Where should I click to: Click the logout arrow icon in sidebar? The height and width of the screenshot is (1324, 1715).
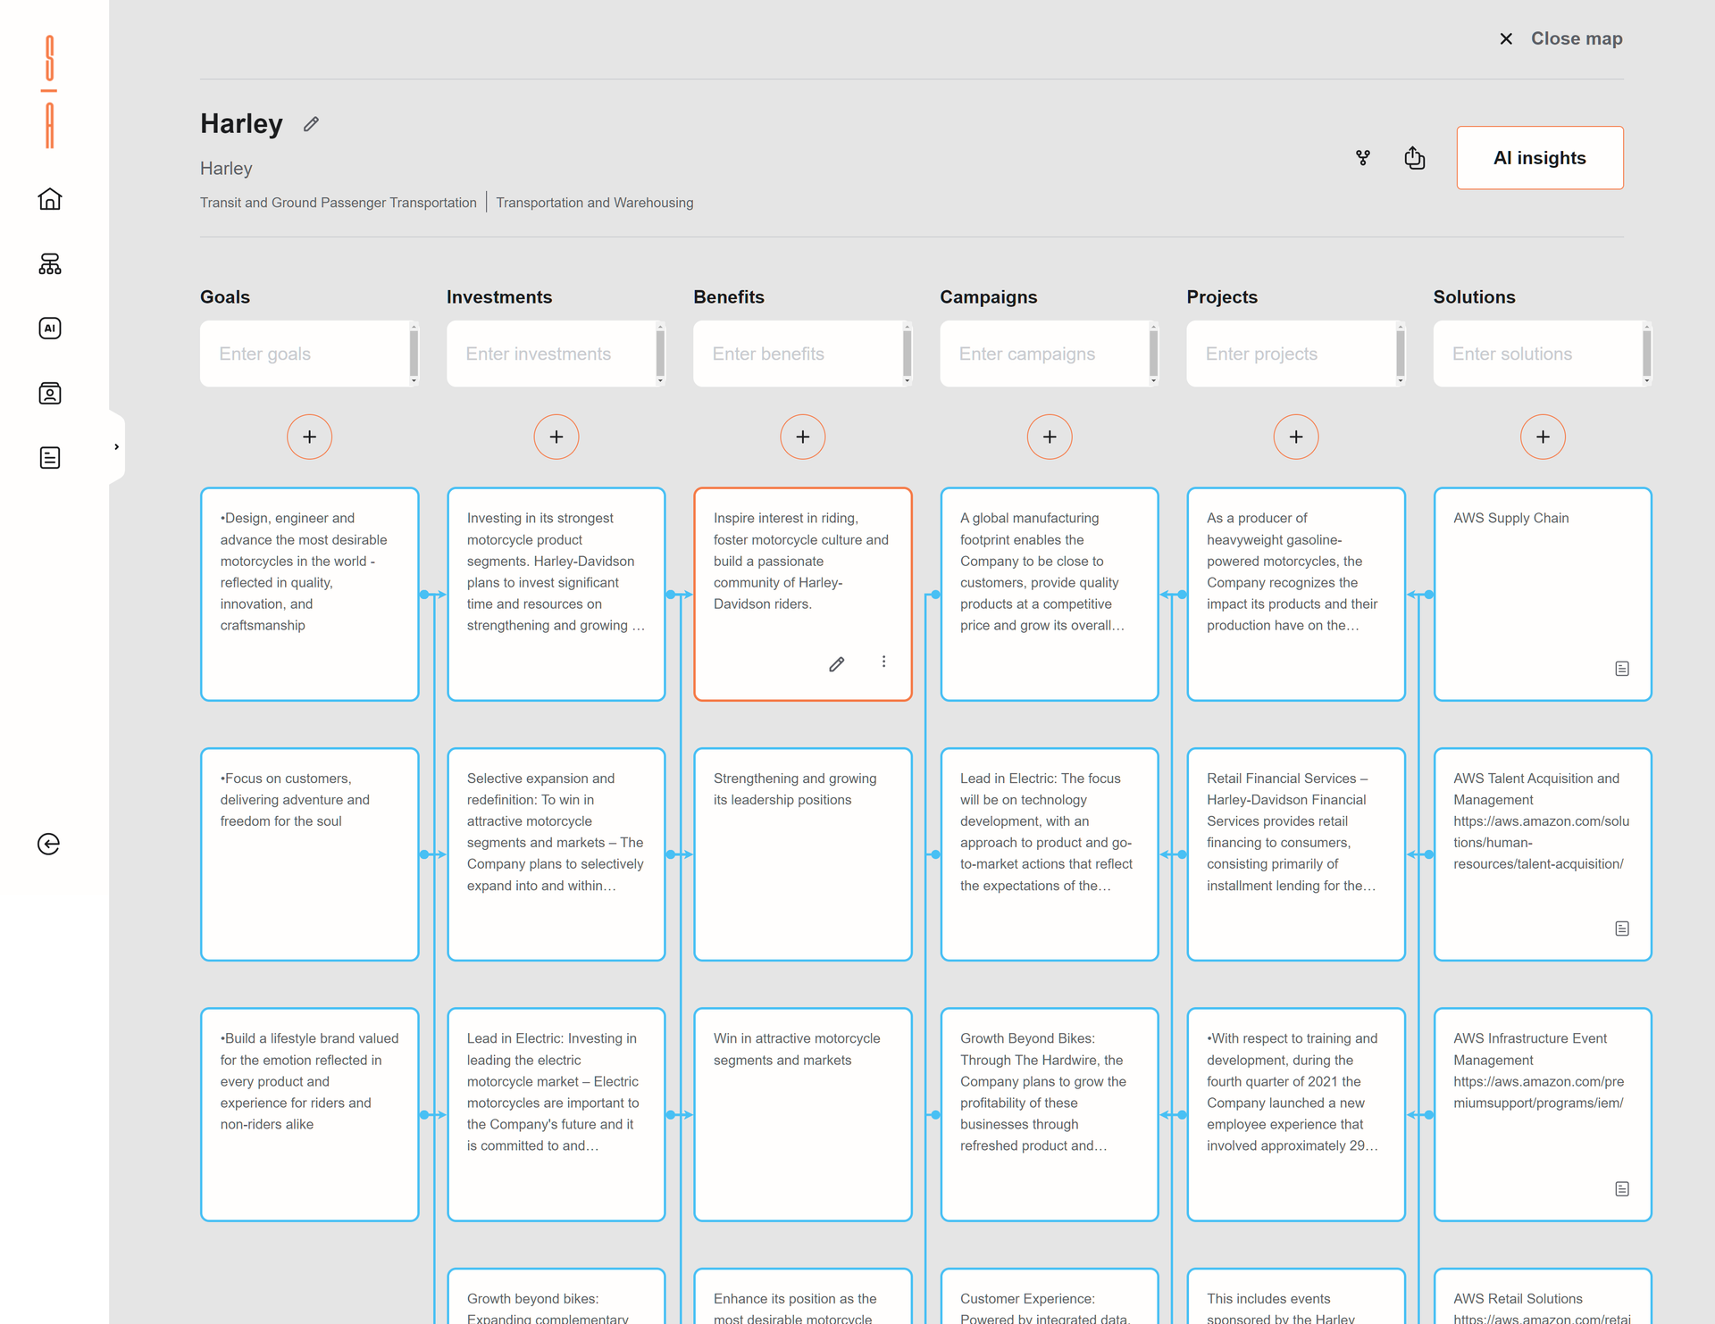coord(49,844)
